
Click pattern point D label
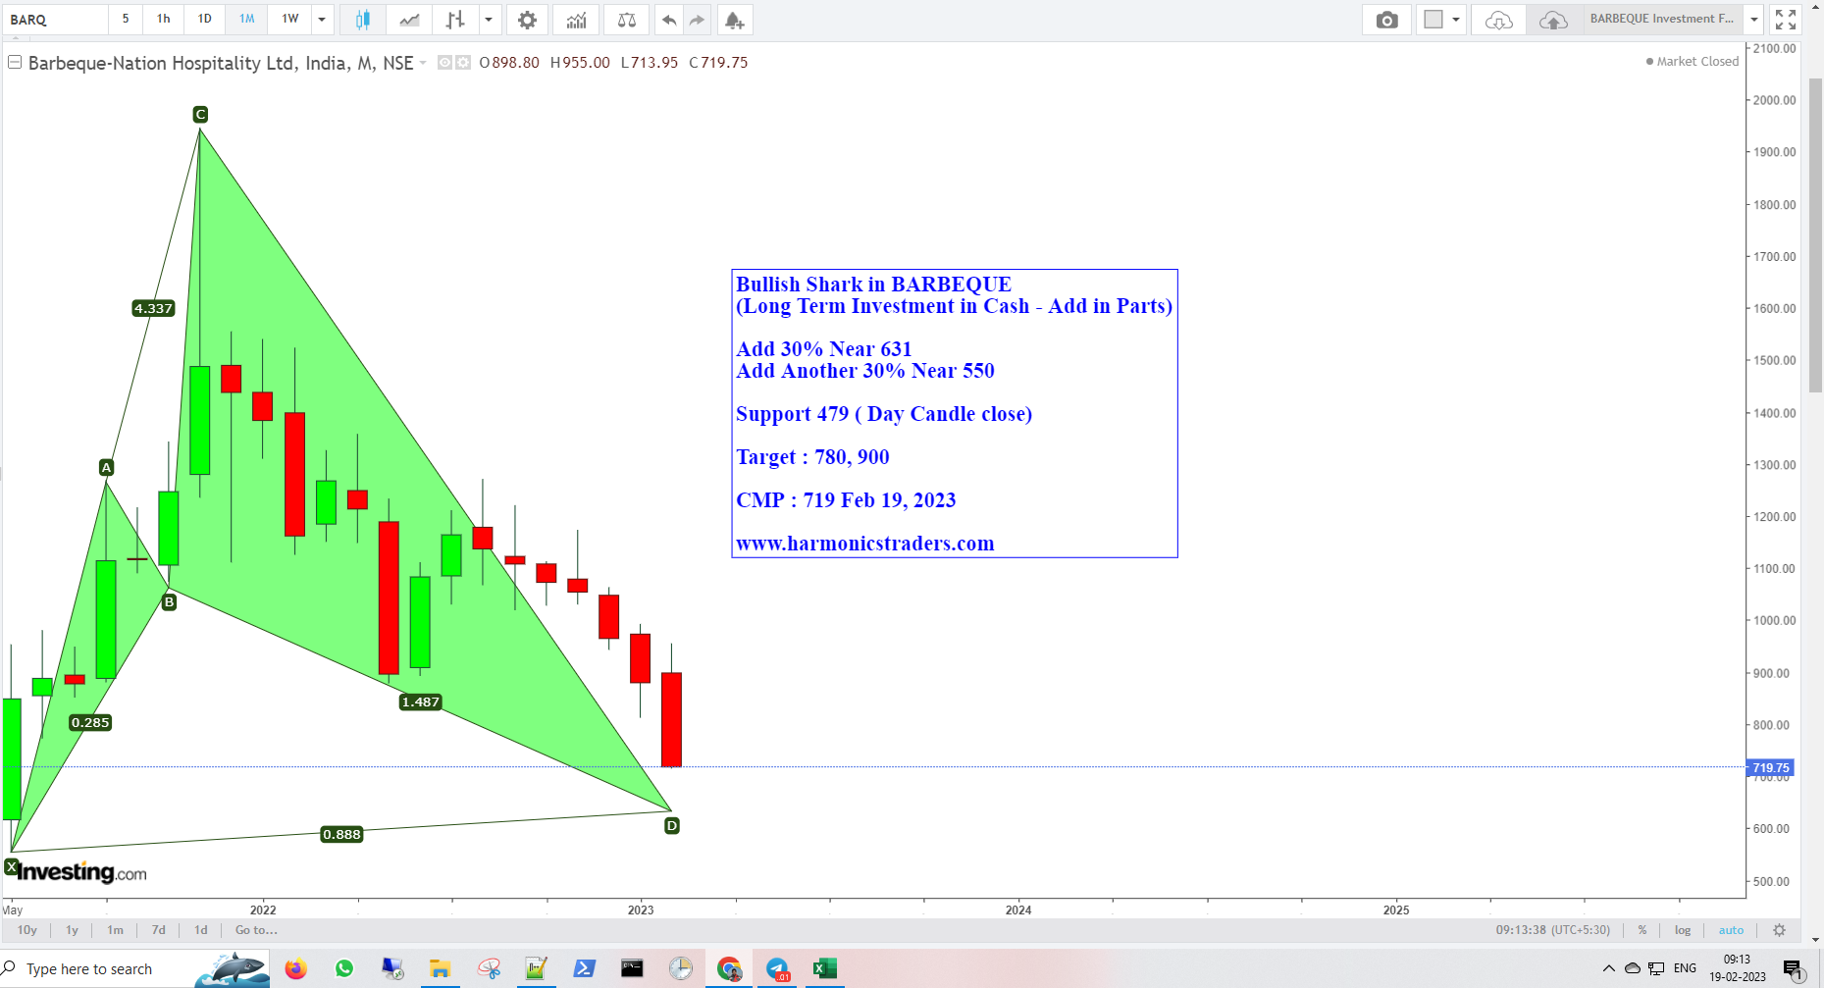[x=672, y=826]
